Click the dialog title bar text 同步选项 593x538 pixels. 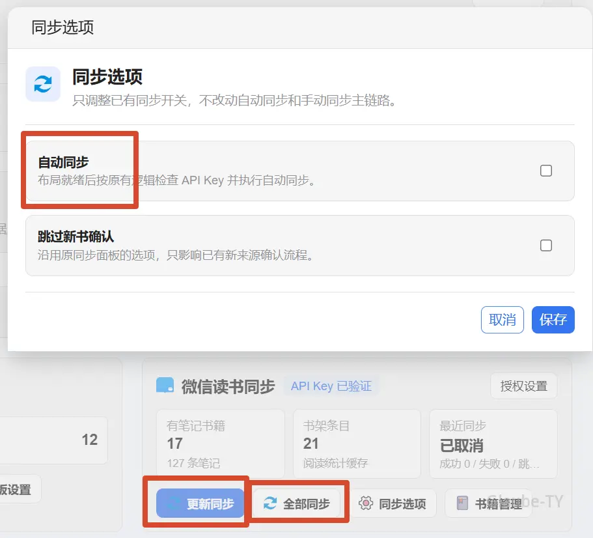click(62, 27)
